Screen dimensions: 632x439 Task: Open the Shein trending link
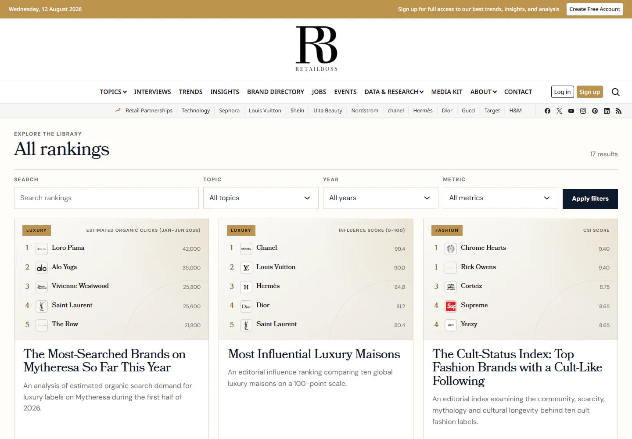pos(297,111)
